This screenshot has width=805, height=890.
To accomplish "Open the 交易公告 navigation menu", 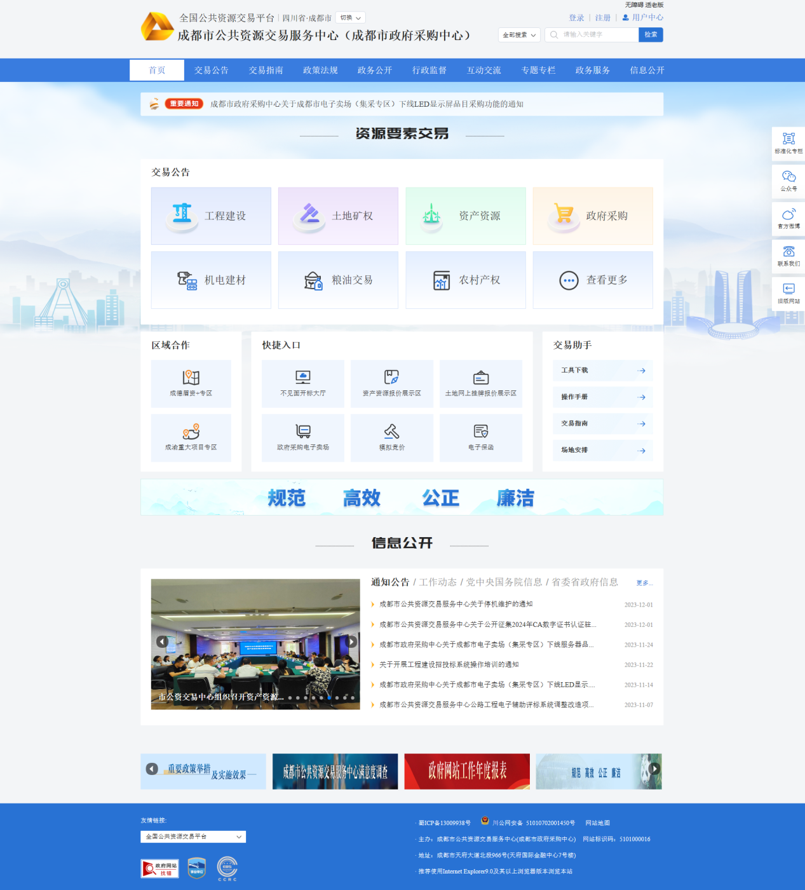I will 212,71.
